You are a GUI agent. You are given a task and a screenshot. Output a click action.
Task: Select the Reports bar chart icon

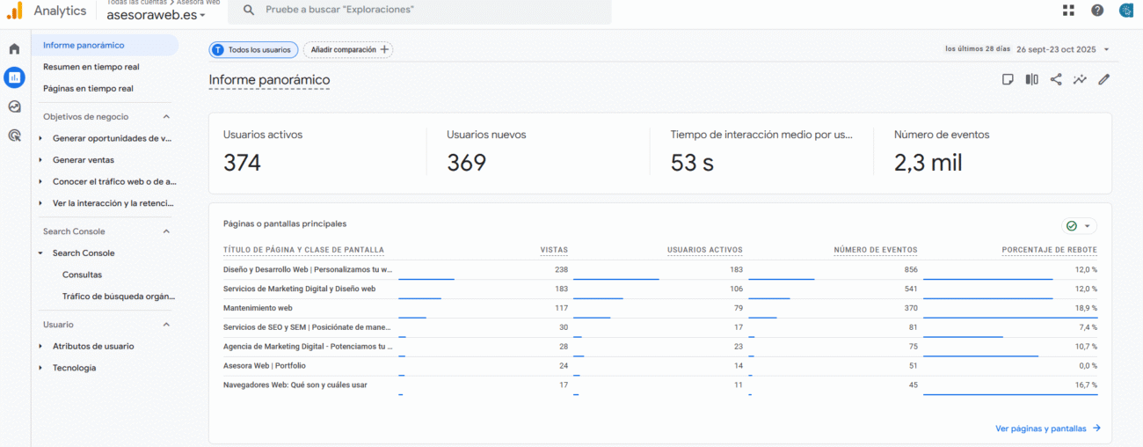pyautogui.click(x=14, y=77)
